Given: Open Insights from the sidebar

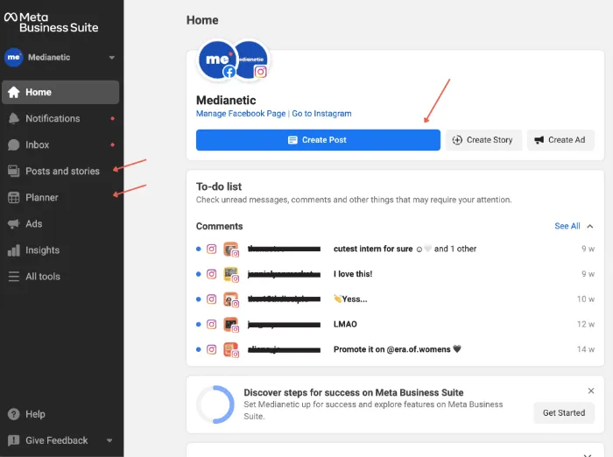Looking at the screenshot, I should point(60,250).
